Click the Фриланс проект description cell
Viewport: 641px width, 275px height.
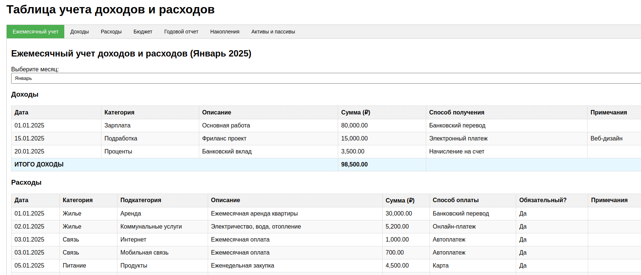click(x=224, y=139)
